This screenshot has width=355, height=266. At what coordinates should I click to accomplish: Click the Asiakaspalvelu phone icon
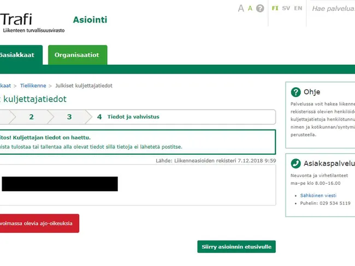coord(295,164)
